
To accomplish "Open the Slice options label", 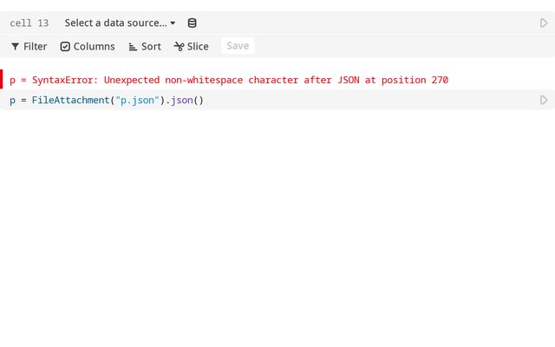I will (198, 47).
